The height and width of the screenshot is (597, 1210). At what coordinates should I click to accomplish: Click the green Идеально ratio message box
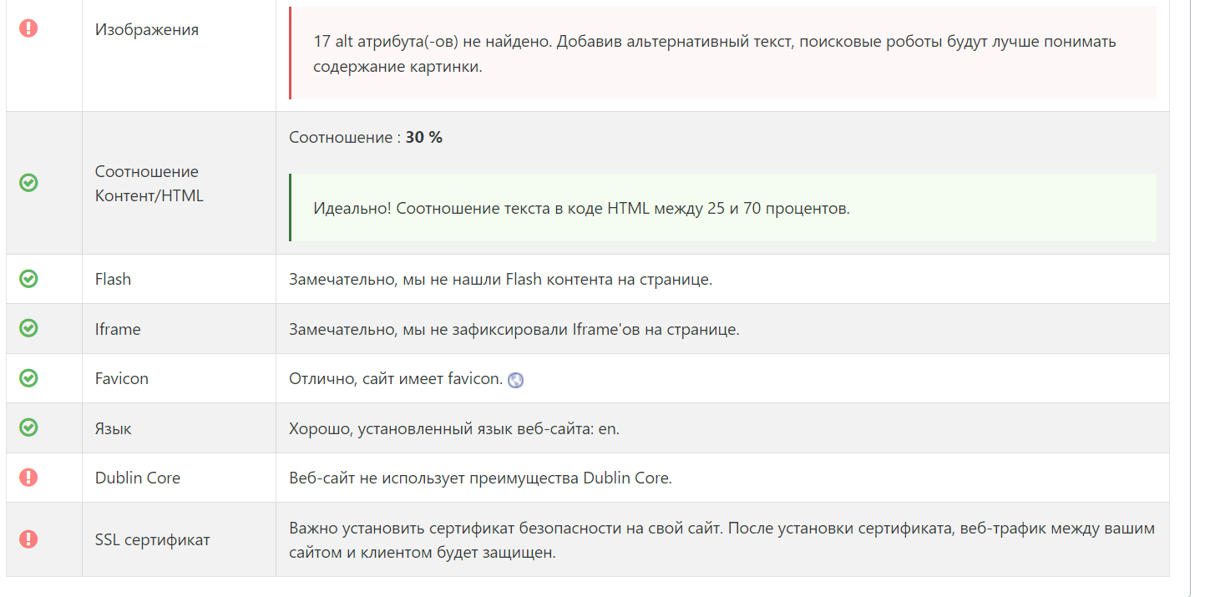(722, 208)
